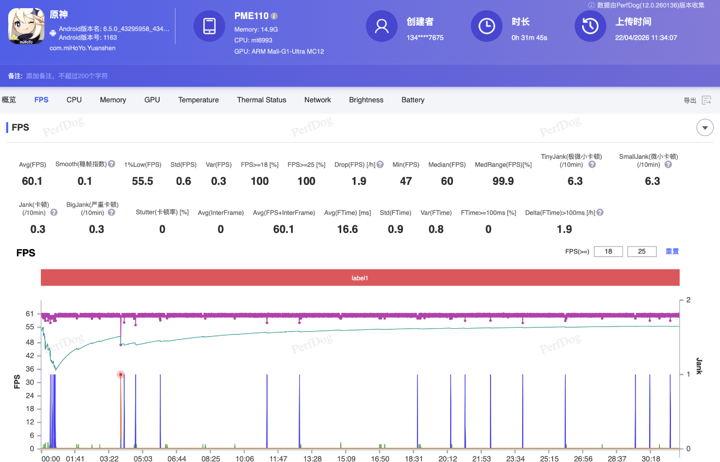Image resolution: width=720 pixels, height=462 pixels.
Task: Click help icon beside Delta(FTime)>100ms
Action: click(x=600, y=213)
